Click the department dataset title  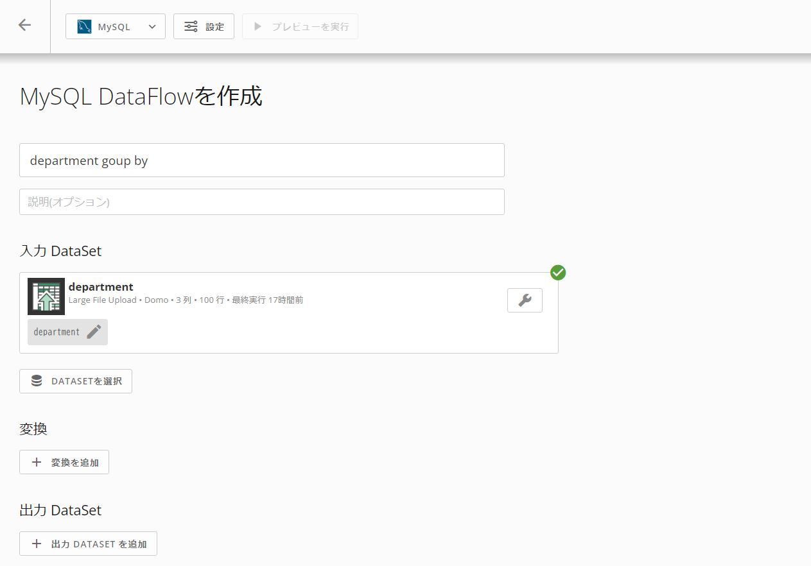pos(101,286)
